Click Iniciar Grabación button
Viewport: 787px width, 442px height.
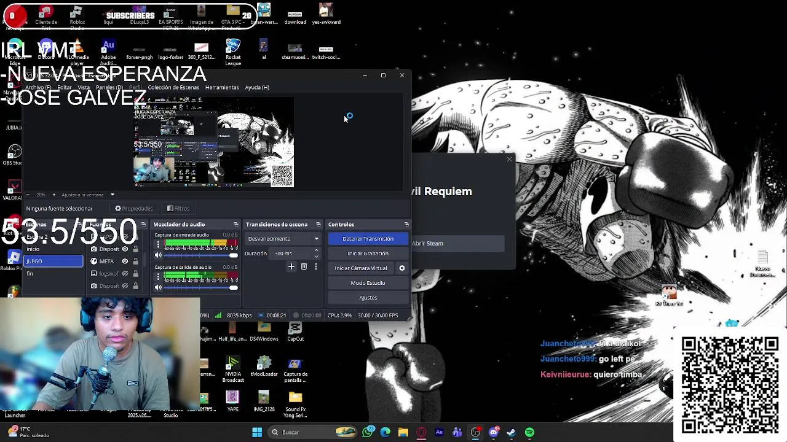click(368, 254)
